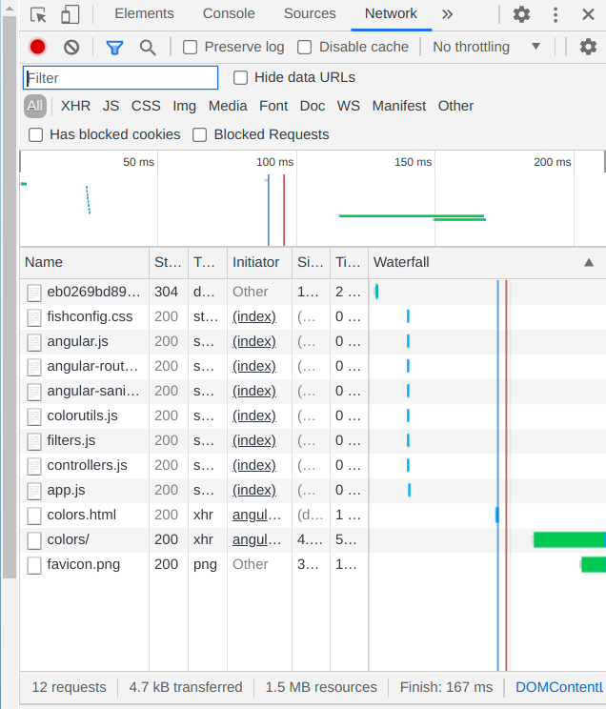Open (index) initiator link for angular.js
Viewport: 606px width, 709px height.
click(254, 341)
